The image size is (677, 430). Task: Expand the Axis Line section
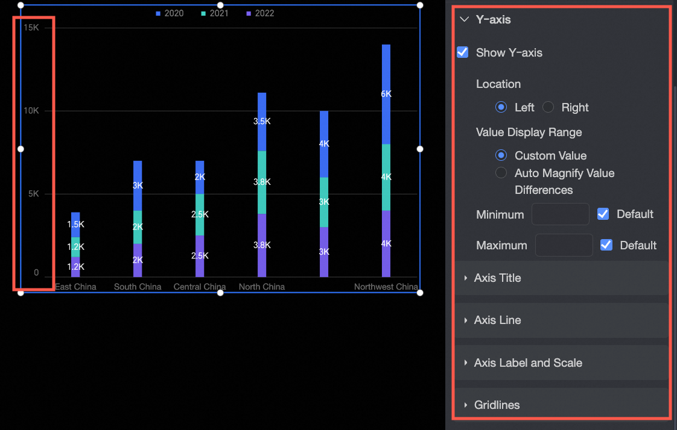[x=561, y=320]
